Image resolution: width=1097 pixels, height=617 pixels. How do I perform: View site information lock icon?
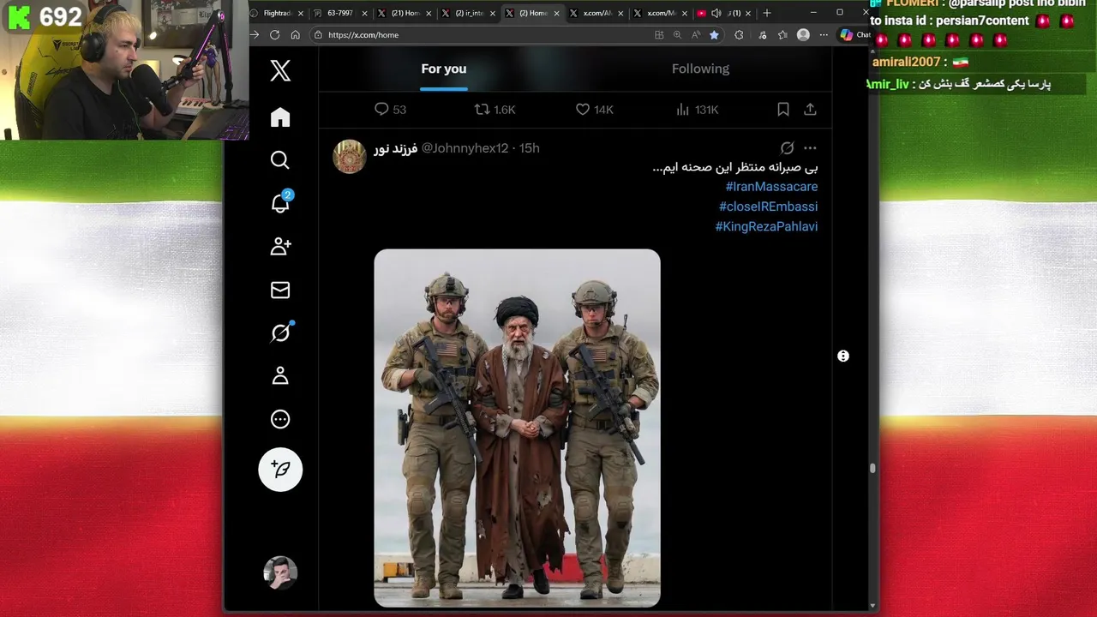click(318, 35)
